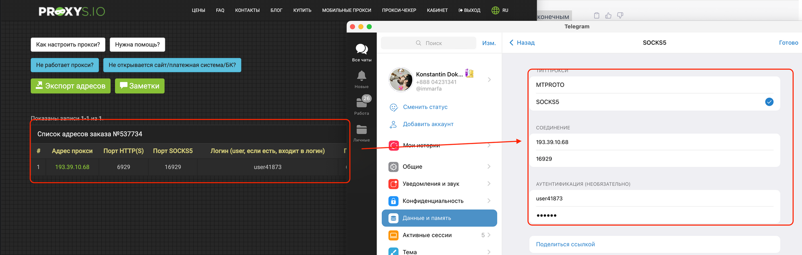Image resolution: width=802 pixels, height=255 pixels.
Task: Open Общие settings via its chevron
Action: [489, 167]
